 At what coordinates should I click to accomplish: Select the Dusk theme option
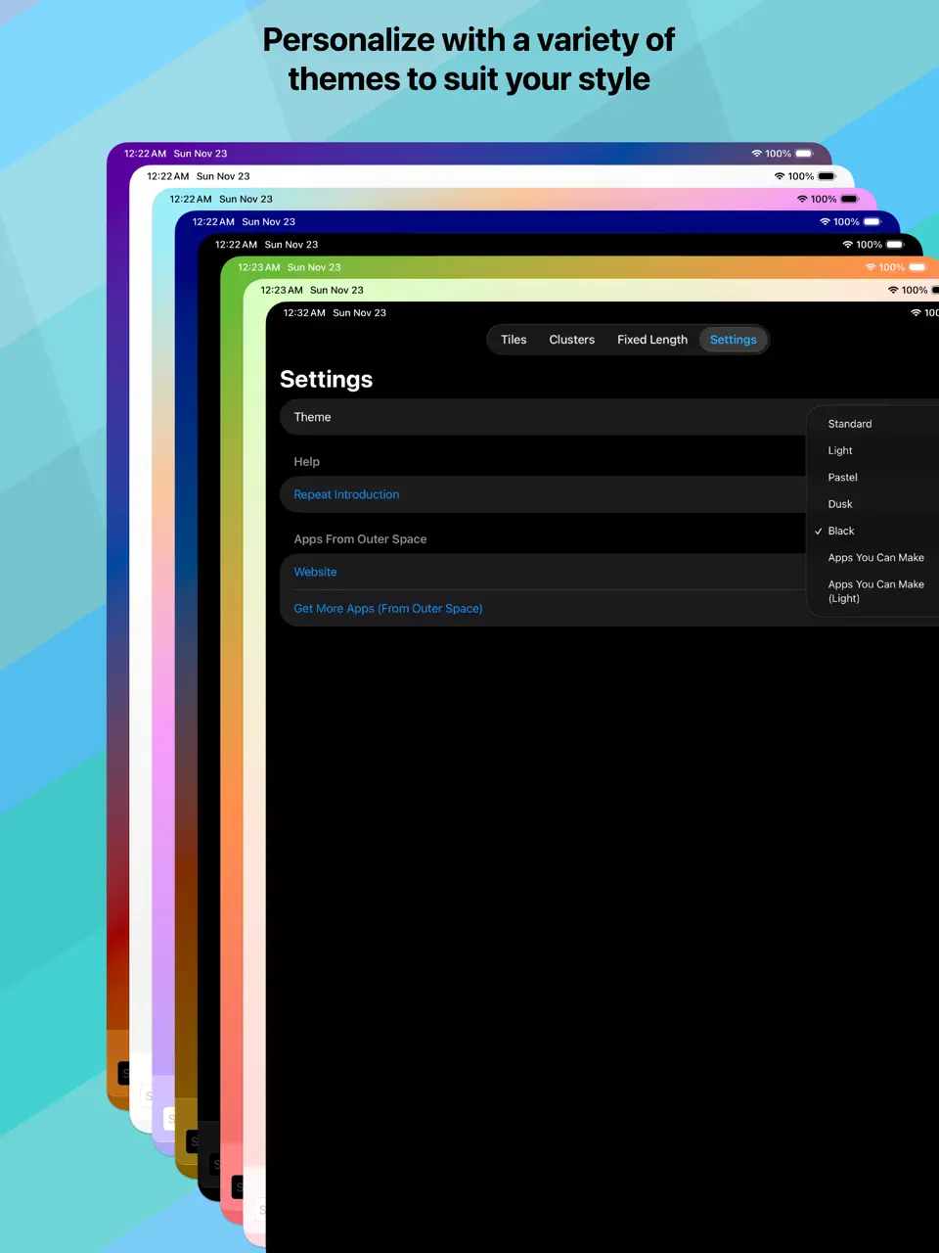840,503
